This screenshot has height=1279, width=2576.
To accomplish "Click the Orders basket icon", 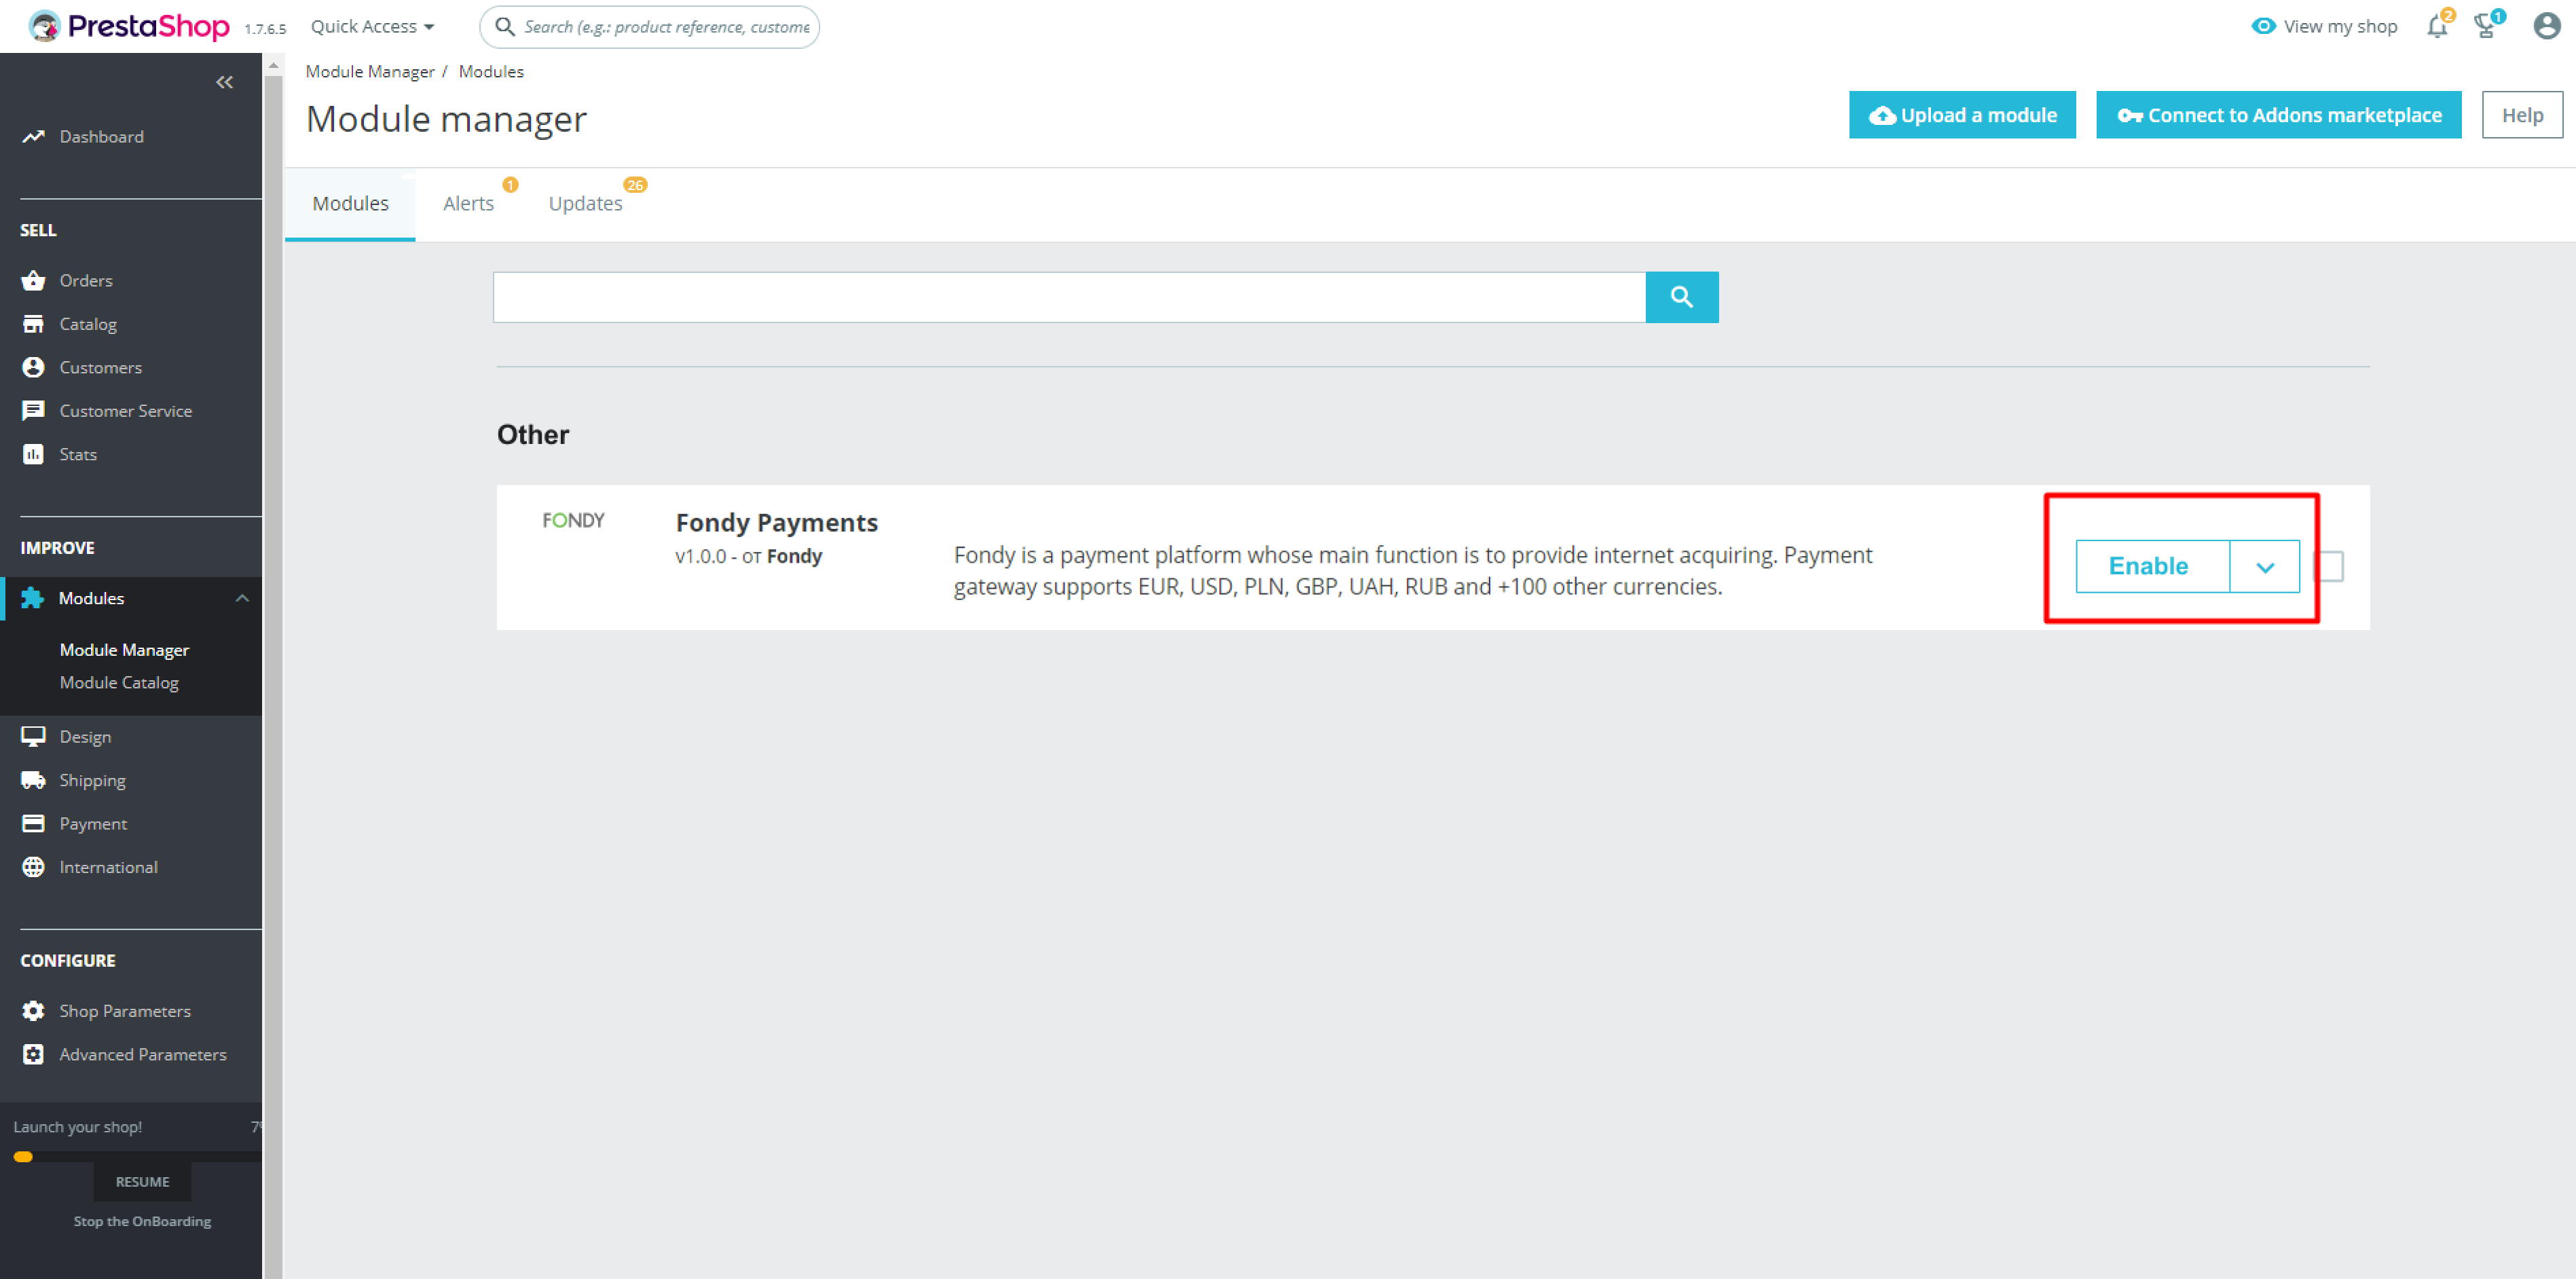I will [33, 280].
